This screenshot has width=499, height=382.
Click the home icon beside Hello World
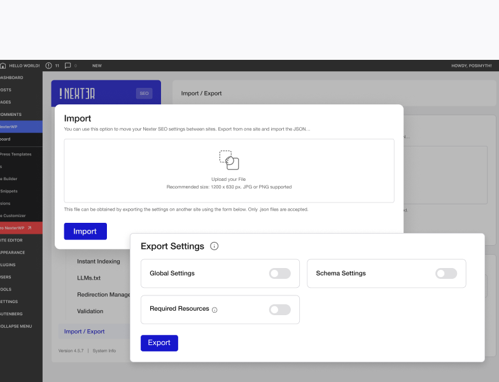tap(3, 66)
